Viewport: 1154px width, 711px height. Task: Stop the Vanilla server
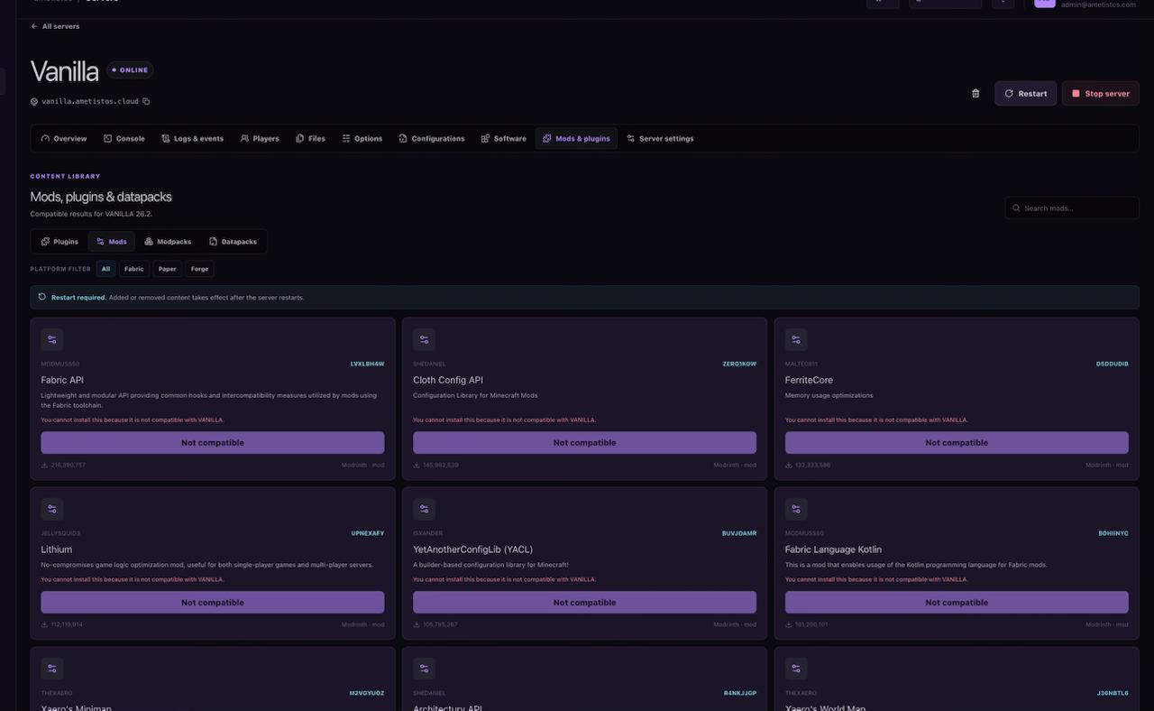(1101, 93)
